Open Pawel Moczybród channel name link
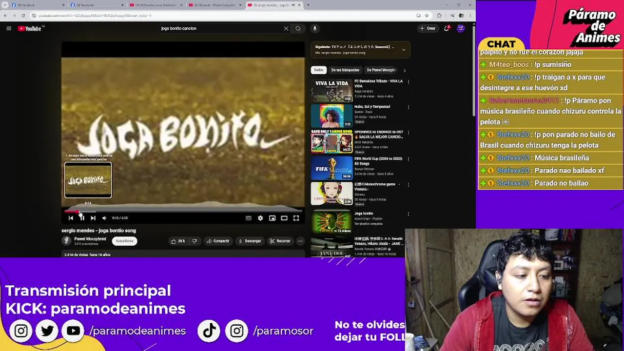 click(x=90, y=239)
